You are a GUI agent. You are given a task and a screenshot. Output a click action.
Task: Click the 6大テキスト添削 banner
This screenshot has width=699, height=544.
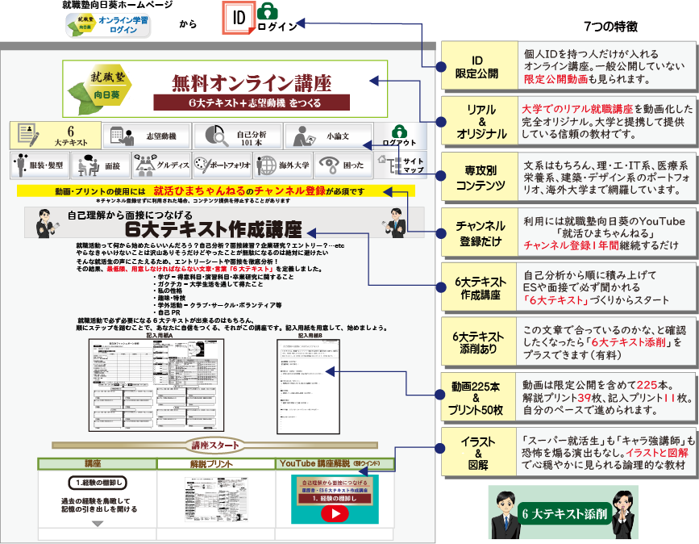pyautogui.click(x=562, y=513)
